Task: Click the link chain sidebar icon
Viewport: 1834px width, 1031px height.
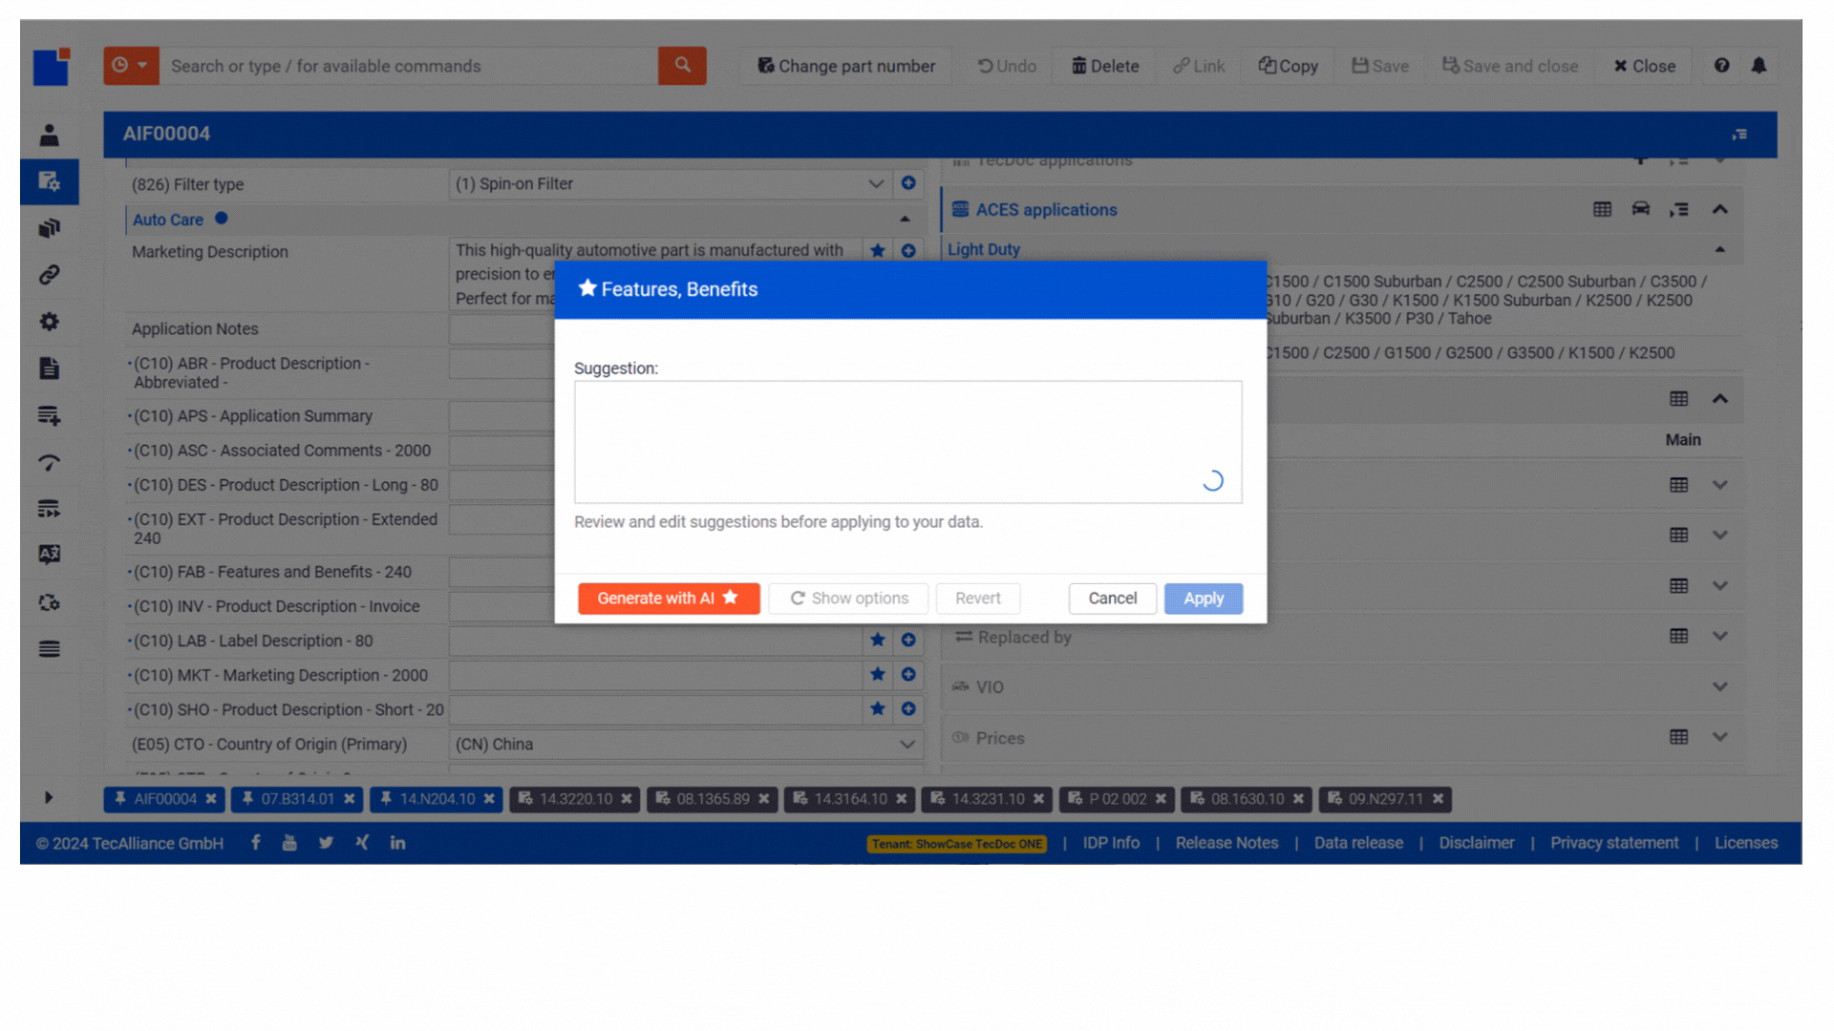Action: (x=50, y=275)
